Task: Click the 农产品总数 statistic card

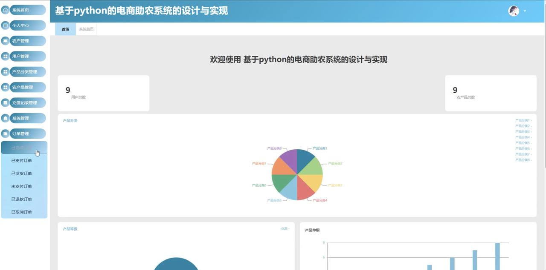Action: [491, 93]
